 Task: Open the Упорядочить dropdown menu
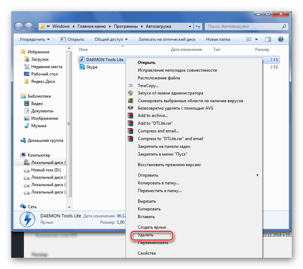(x=34, y=39)
